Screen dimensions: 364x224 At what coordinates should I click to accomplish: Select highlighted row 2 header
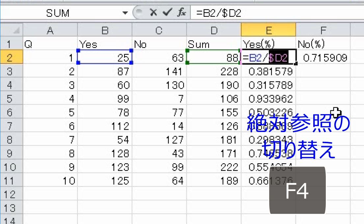point(12,57)
